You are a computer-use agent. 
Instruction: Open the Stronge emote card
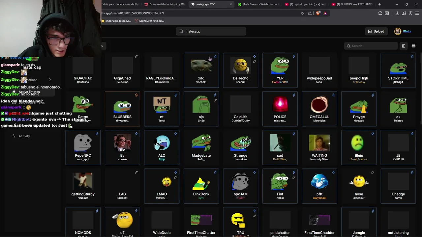(241, 147)
